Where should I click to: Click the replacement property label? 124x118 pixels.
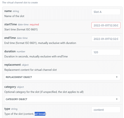(x=12, y=65)
